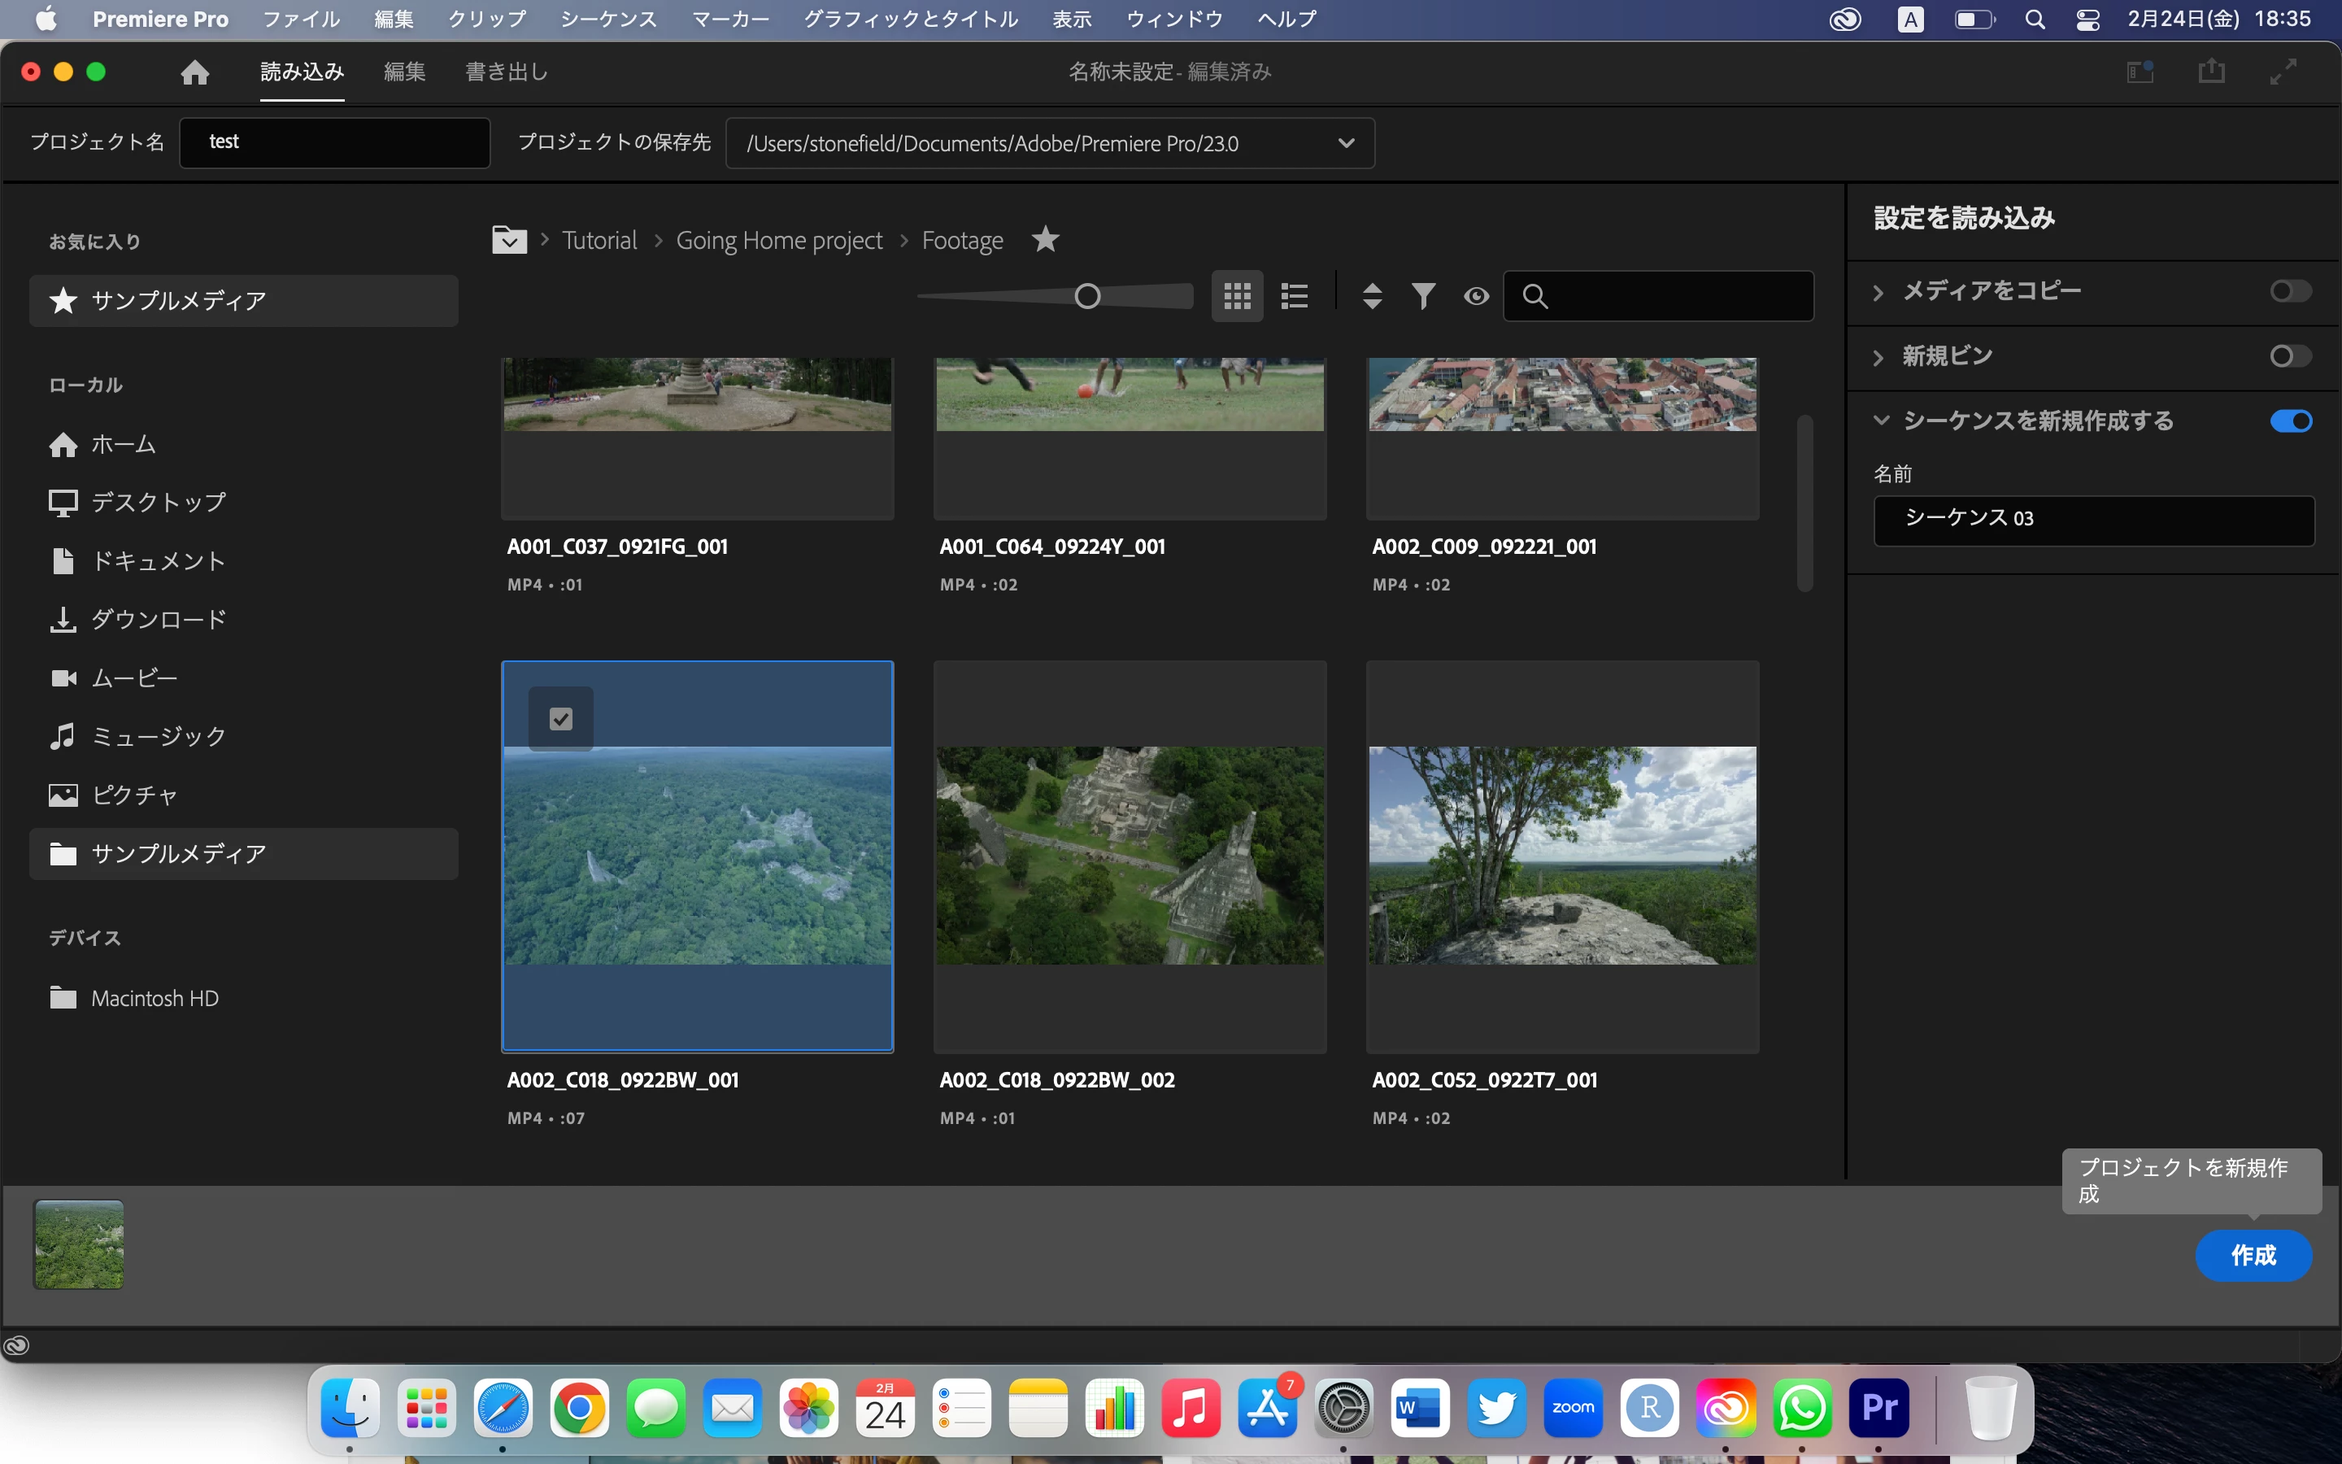
Task: Click the share/export icon at top right
Action: pyautogui.click(x=2211, y=72)
